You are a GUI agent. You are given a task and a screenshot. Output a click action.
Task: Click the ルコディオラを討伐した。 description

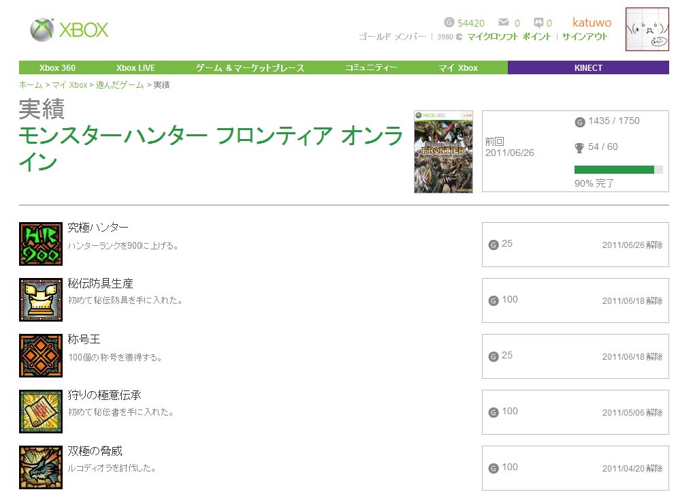(112, 468)
